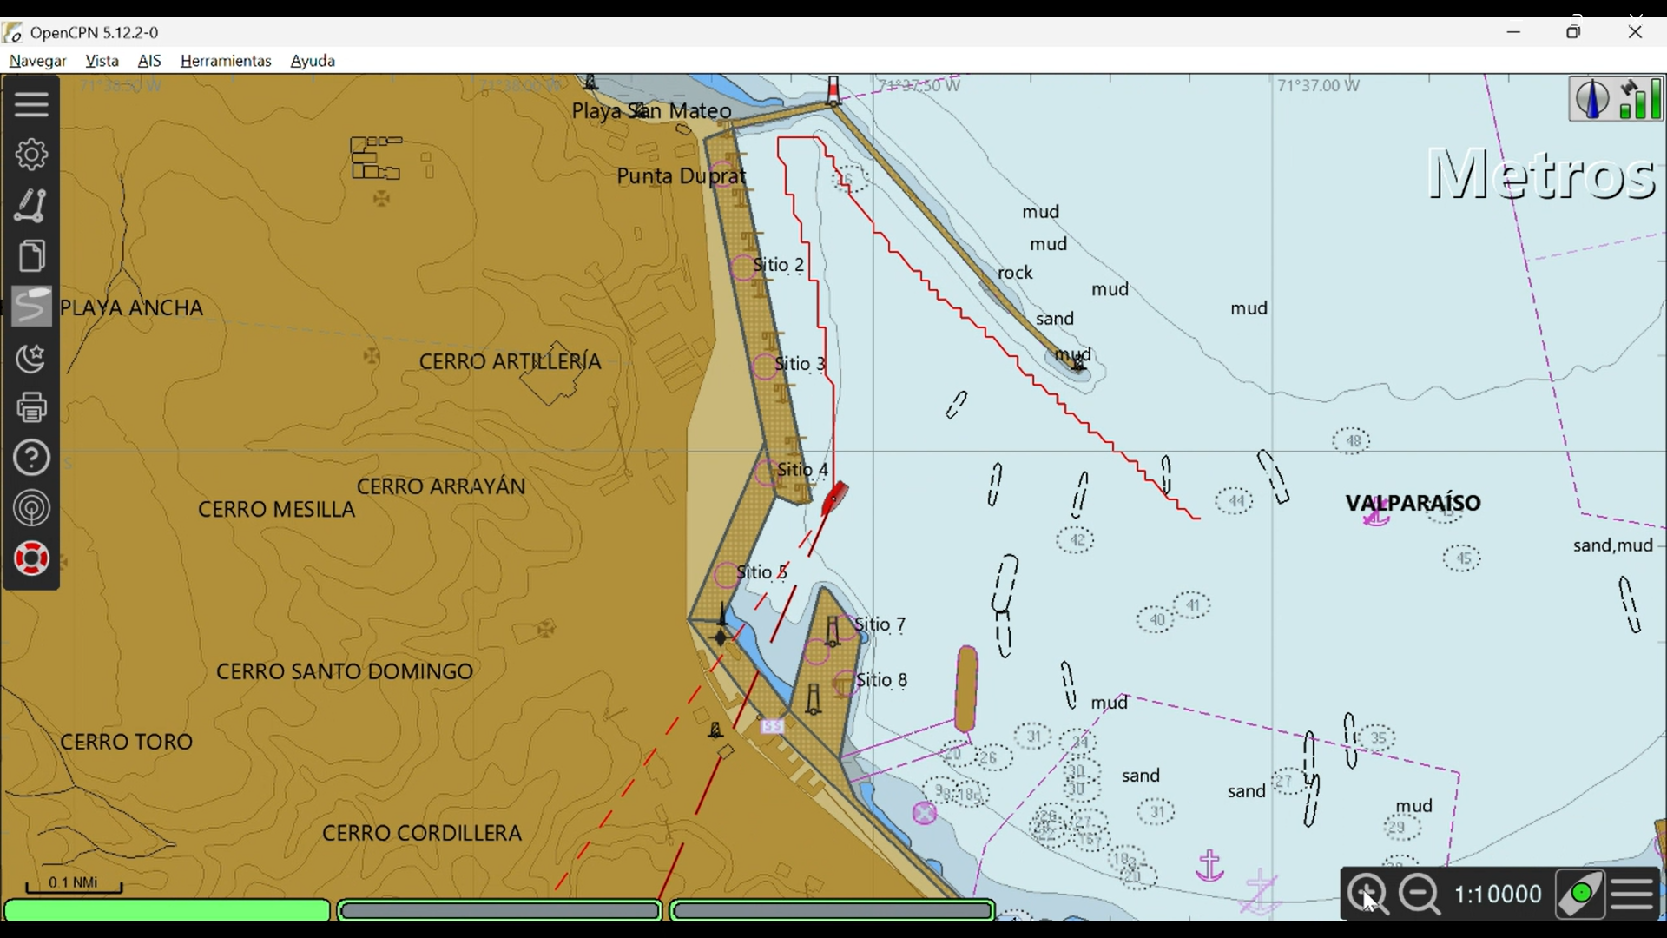Drop a man overboard lifebuoy mark
This screenshot has height=938, width=1667.
31,558
